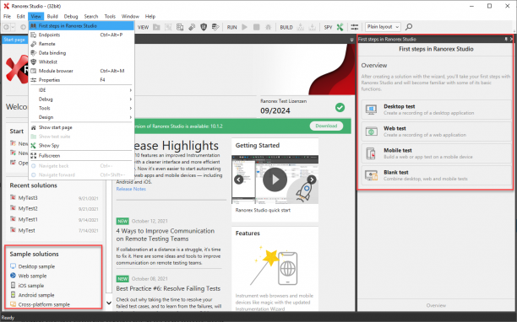Click the Android sample device icon
This screenshot has width=517, height=322.
(13, 295)
